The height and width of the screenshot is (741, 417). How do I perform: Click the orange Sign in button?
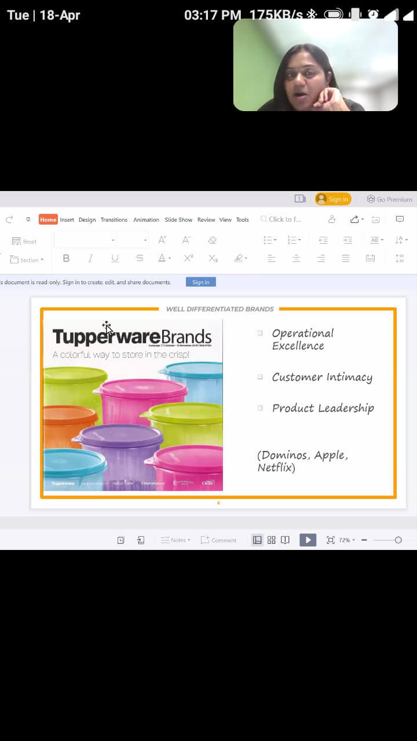click(x=333, y=199)
